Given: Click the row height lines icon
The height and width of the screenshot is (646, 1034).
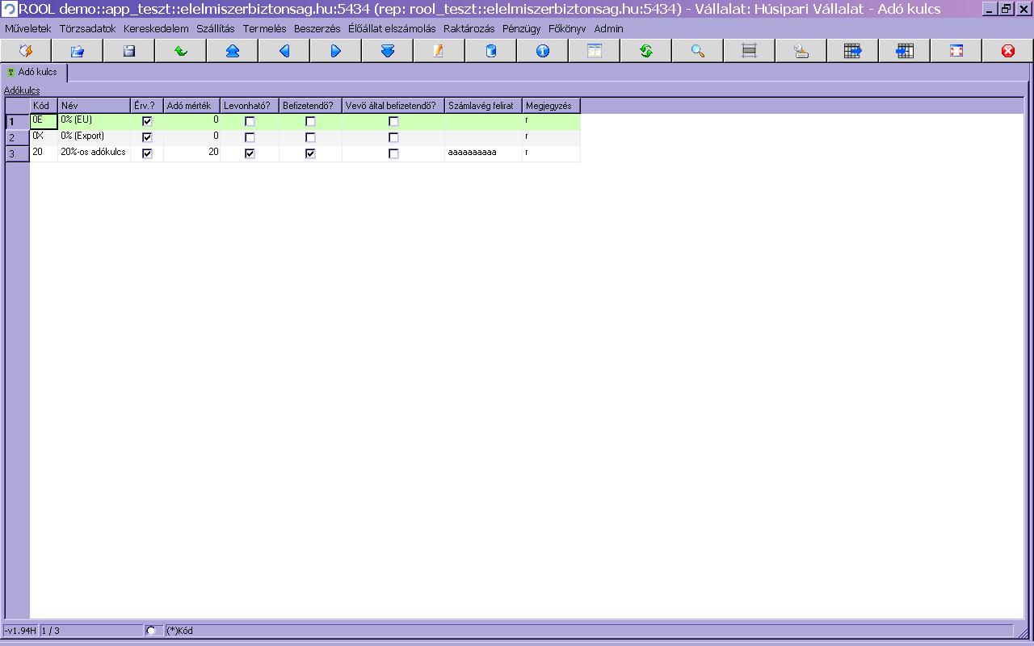Looking at the screenshot, I should tap(750, 51).
